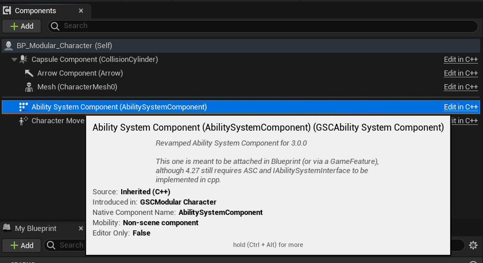Collapse the Capsule Component tree node
Screen dimensions: 483x263
pos(14,60)
